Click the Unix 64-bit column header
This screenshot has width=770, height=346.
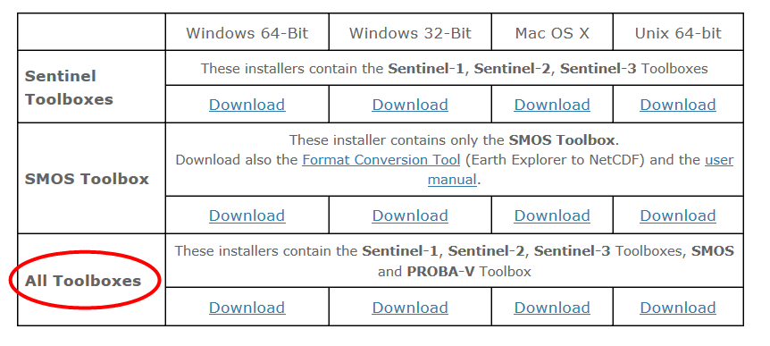click(678, 33)
